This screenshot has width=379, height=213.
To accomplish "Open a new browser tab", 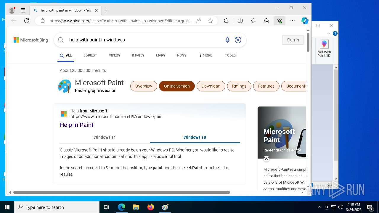I will (x=106, y=10).
